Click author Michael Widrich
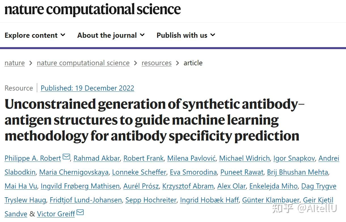 [244, 158]
